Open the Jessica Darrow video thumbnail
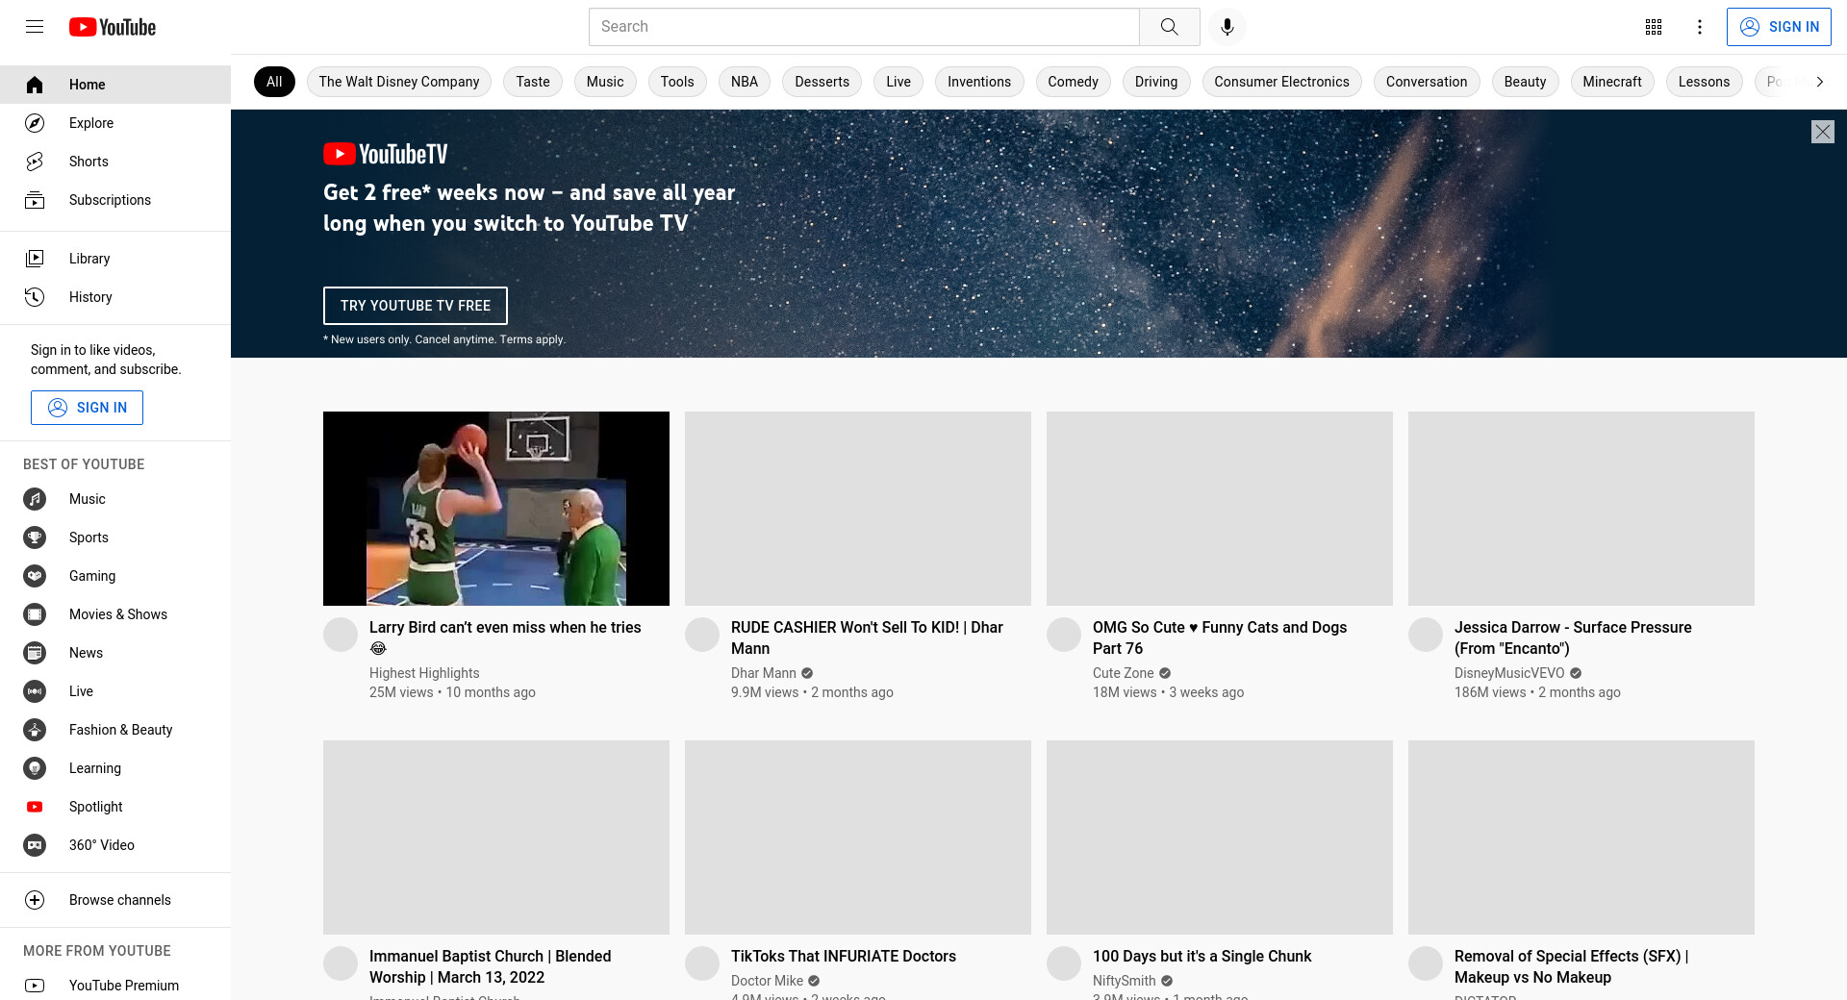 click(1581, 509)
